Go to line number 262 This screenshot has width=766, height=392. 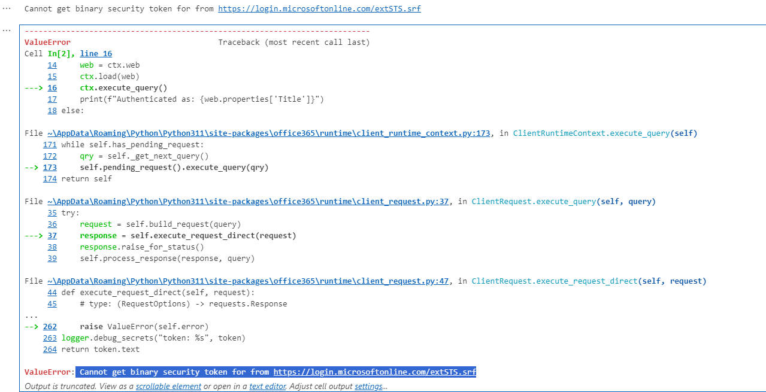(x=50, y=327)
